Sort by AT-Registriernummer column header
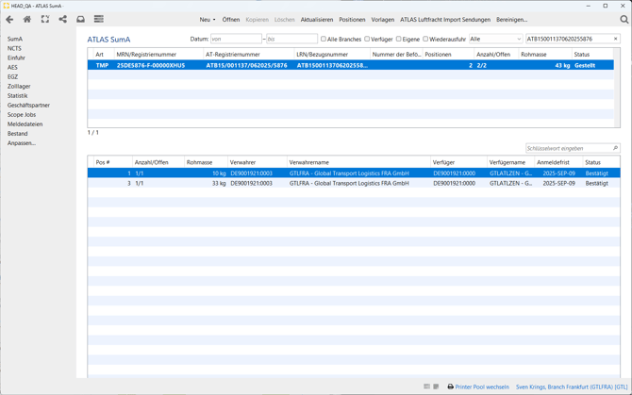This screenshot has height=395, width=632. coord(248,55)
